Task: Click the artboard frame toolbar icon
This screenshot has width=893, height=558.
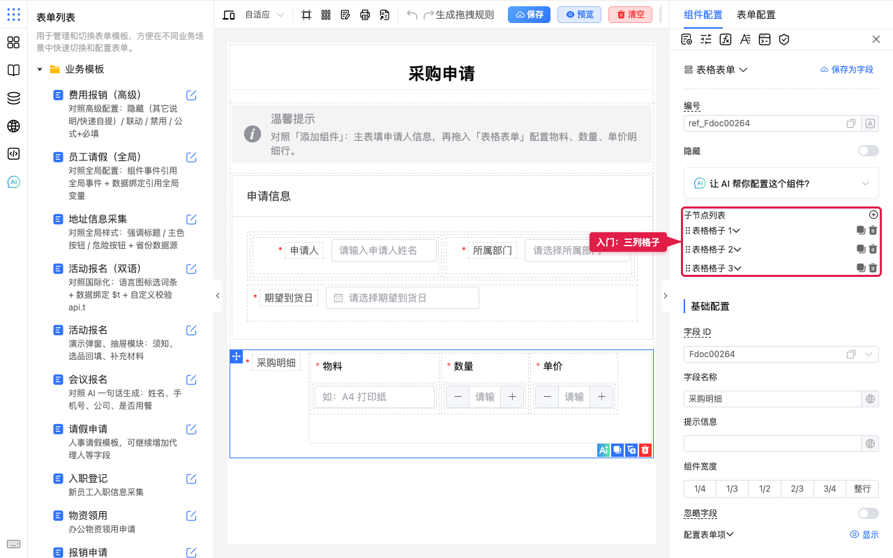Action: 306,15
